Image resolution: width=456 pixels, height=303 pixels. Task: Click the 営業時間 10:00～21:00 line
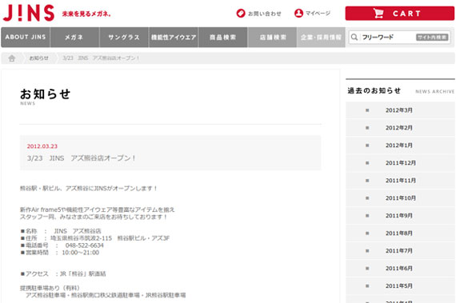coord(60,253)
